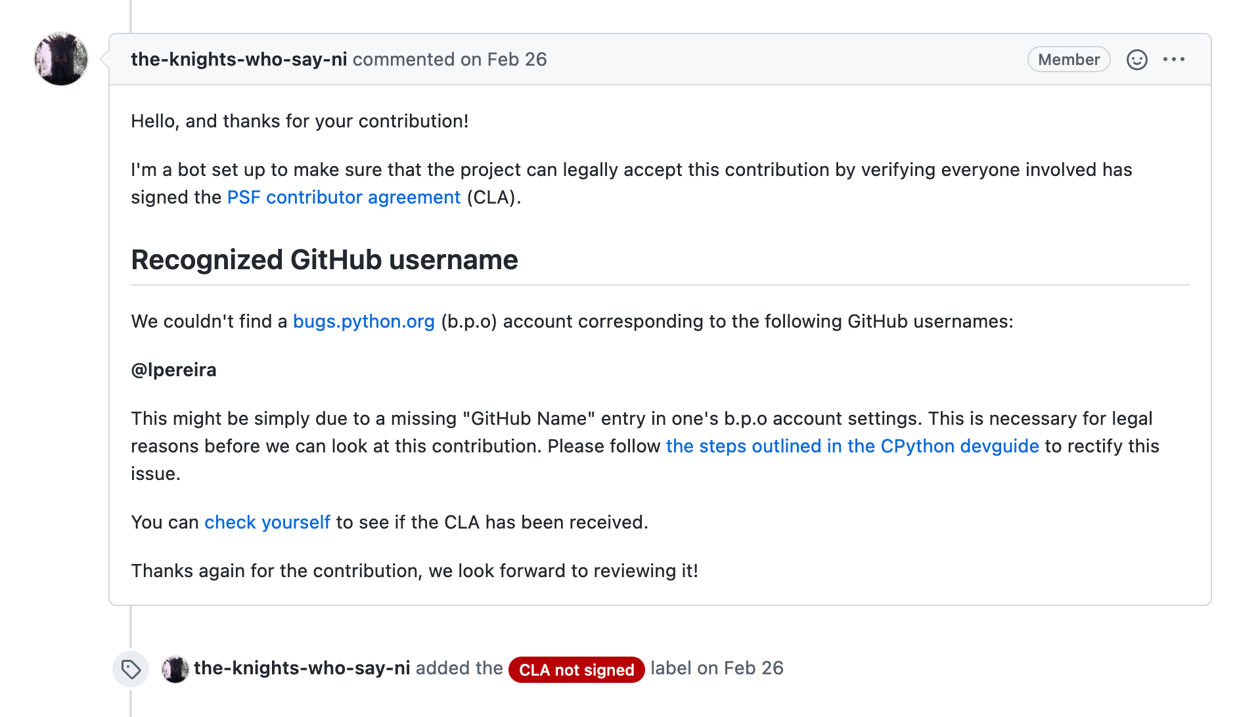Viewport: 1260px width, 717px height.
Task: Open the-knights-who-say-ni profile from comment header
Action: [238, 60]
